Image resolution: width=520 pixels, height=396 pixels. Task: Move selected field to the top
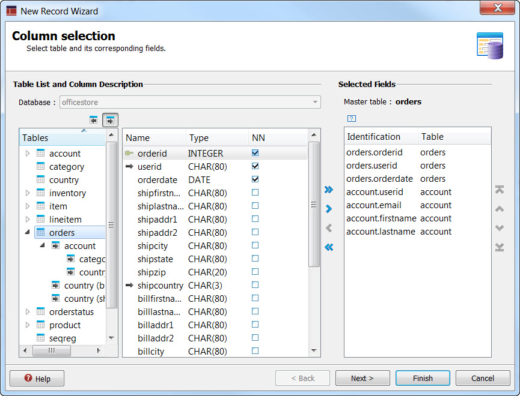pos(500,190)
